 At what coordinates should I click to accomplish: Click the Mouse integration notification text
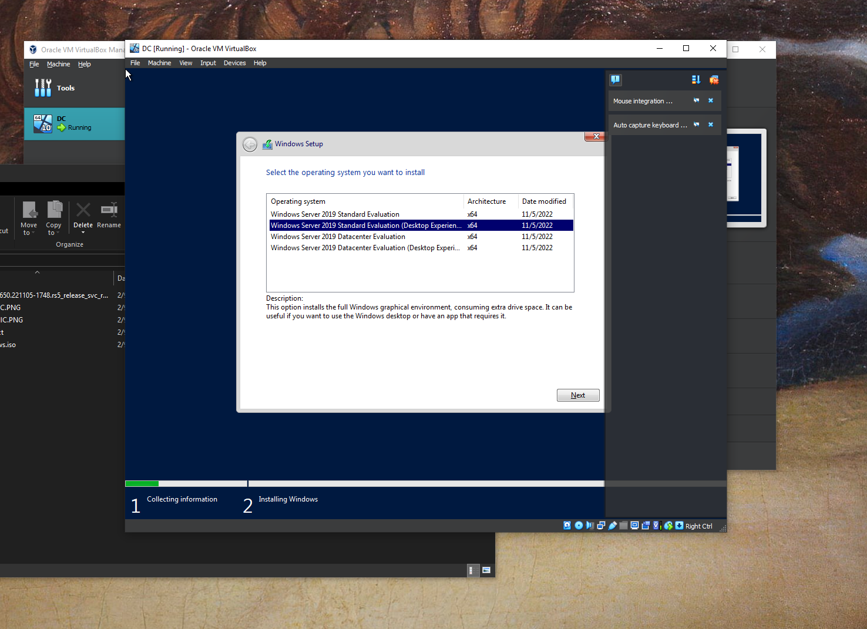pyautogui.click(x=643, y=101)
